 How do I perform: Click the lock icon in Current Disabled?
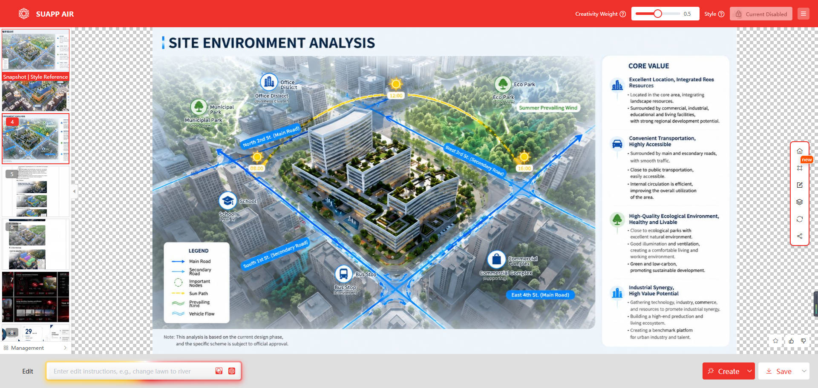click(x=739, y=14)
